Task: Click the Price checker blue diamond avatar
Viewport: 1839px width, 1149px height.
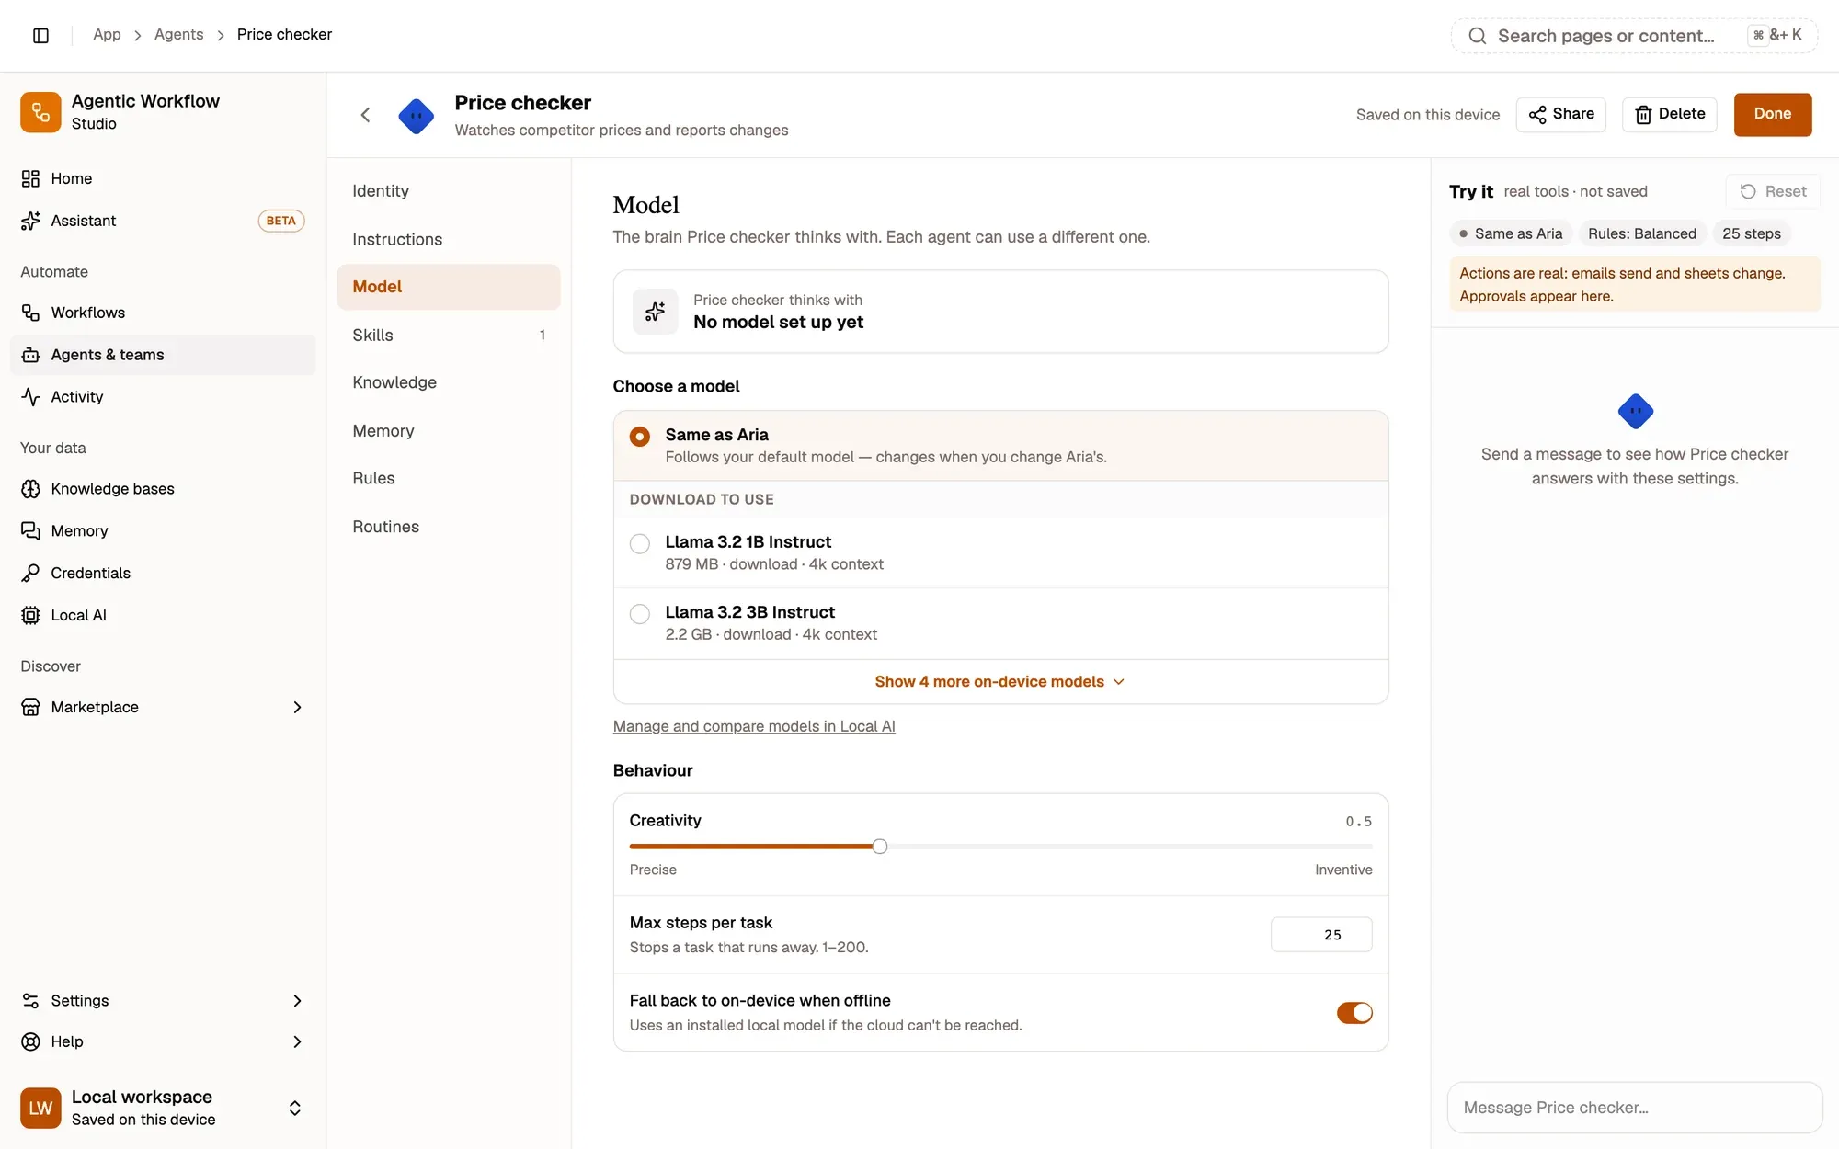Action: pyautogui.click(x=417, y=116)
